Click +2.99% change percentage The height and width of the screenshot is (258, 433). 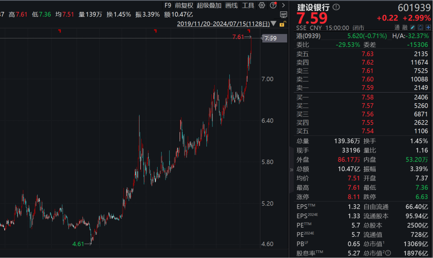point(417,18)
